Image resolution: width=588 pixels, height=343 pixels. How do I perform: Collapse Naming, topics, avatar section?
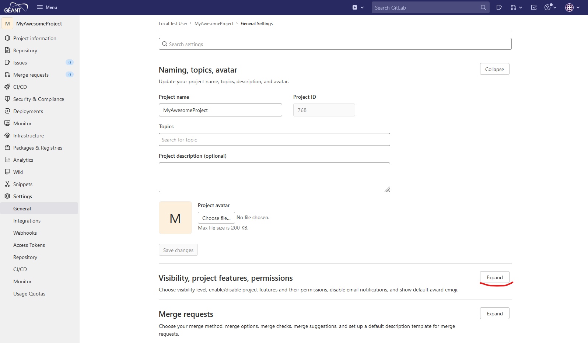[x=494, y=69]
